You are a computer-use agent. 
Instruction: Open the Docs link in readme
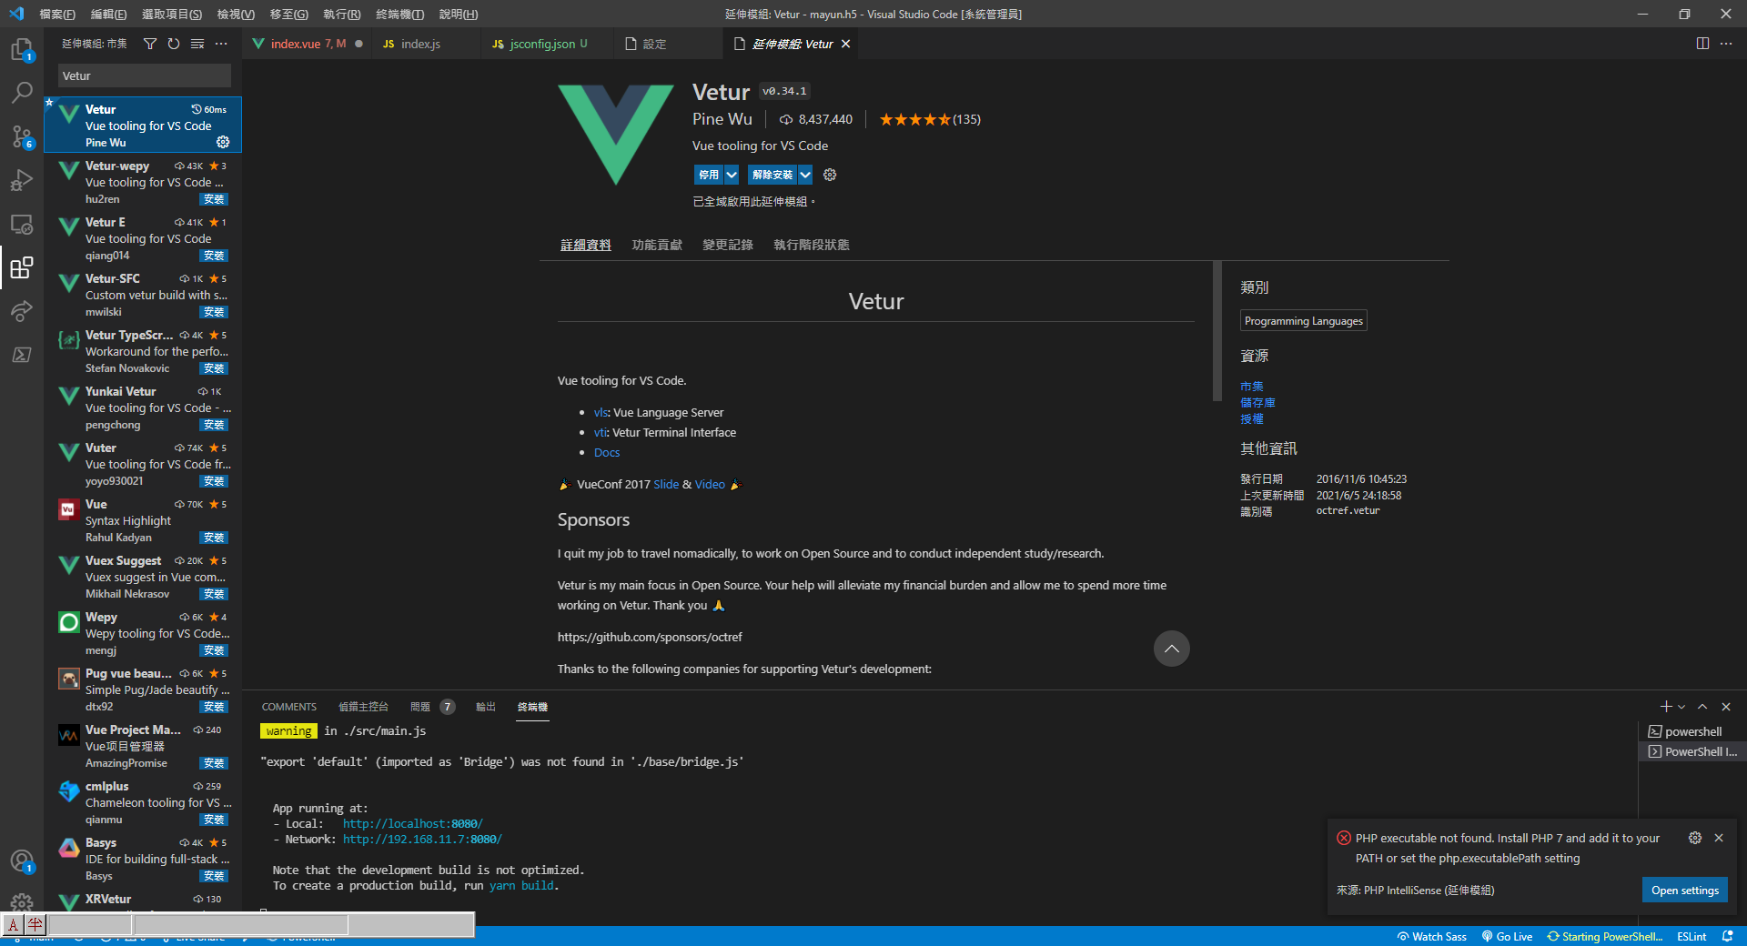point(606,453)
